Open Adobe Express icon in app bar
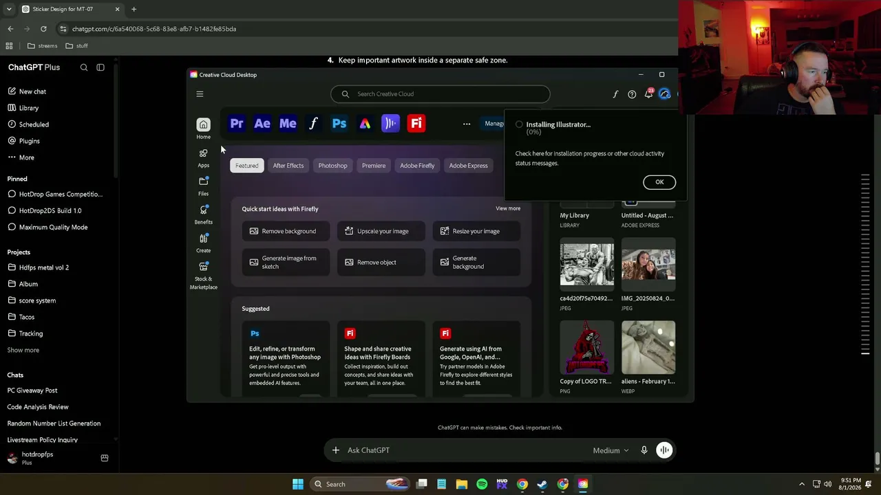 point(365,124)
